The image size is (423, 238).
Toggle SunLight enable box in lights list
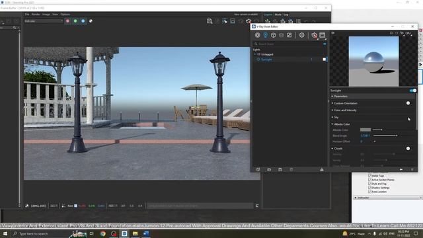(x=324, y=59)
